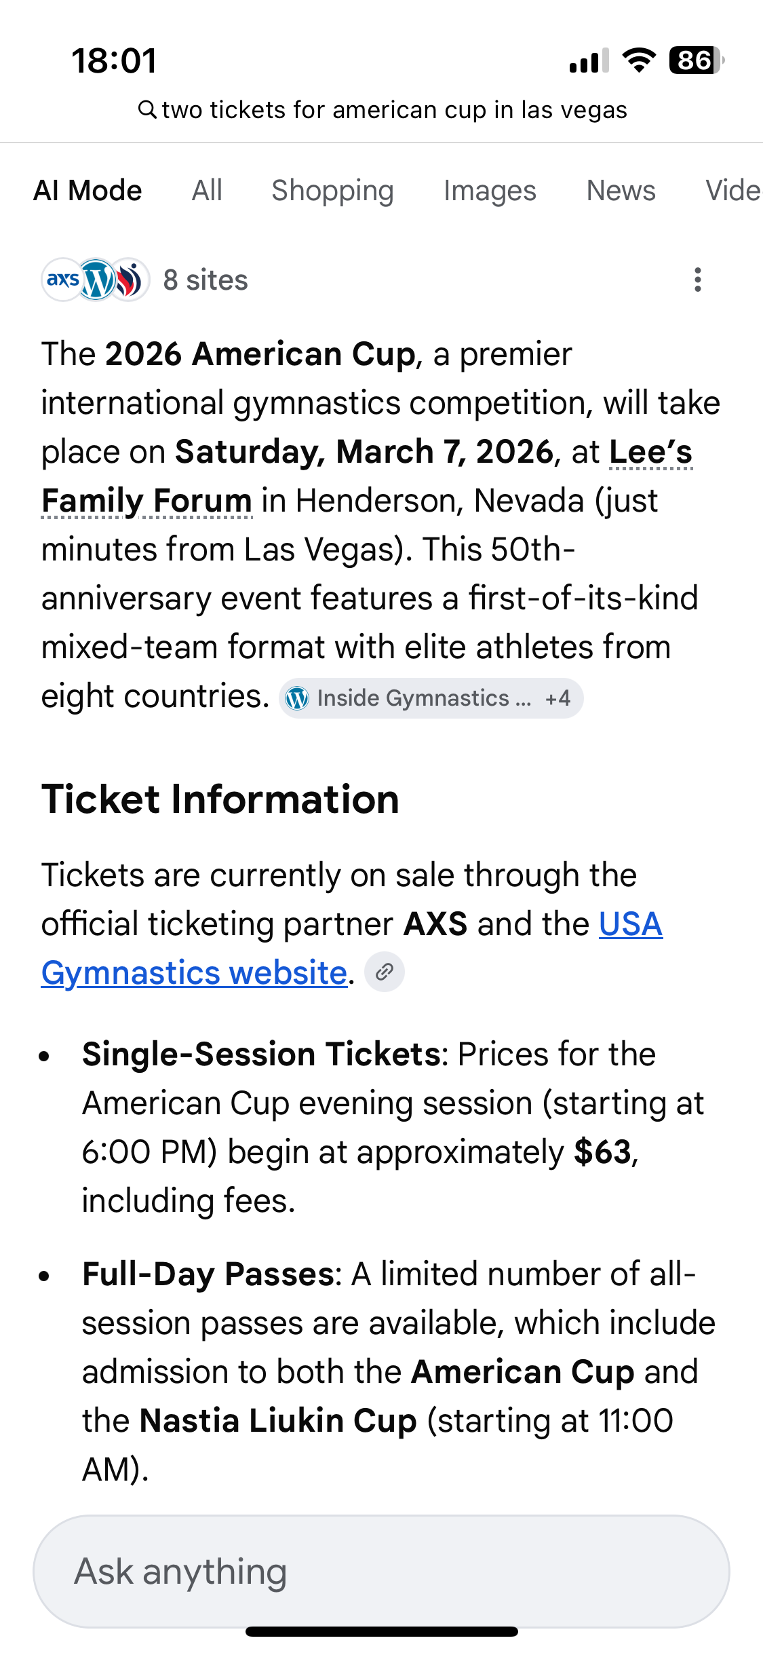Screen dimensions: 763x1653
Task: Tap the Ask anything input field
Action: (381, 1571)
